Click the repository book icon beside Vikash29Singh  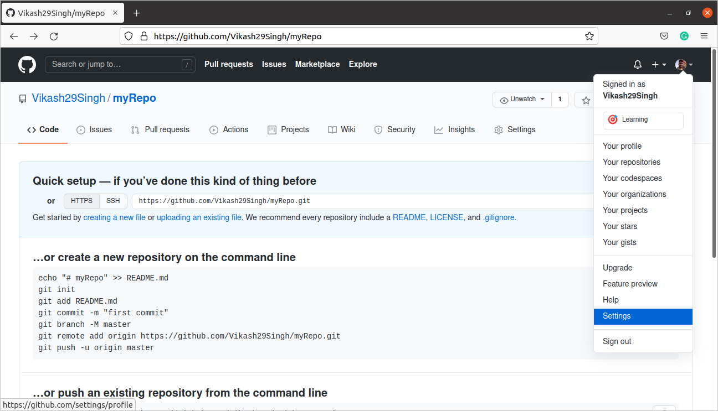coord(23,98)
